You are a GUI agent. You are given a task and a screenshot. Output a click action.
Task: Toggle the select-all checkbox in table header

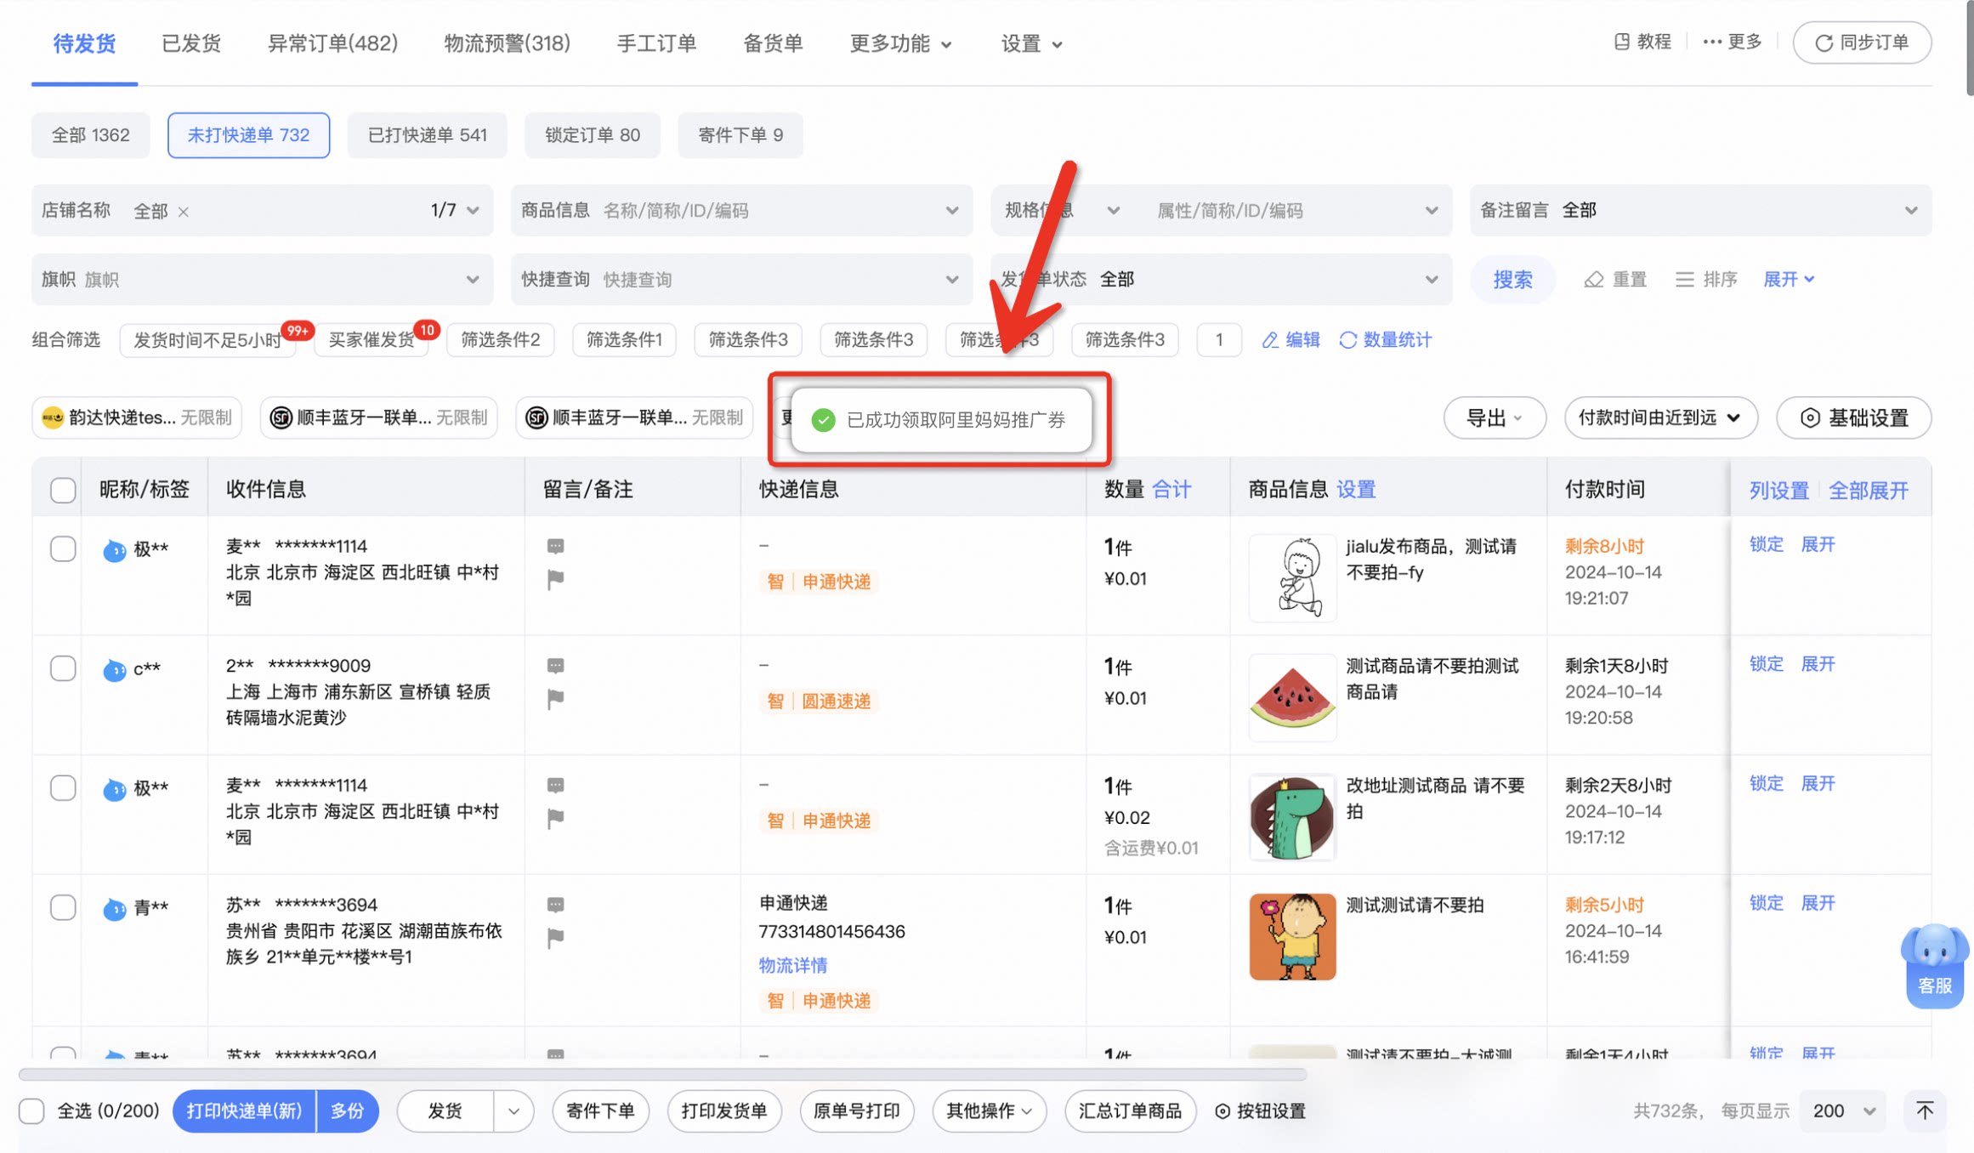point(63,490)
